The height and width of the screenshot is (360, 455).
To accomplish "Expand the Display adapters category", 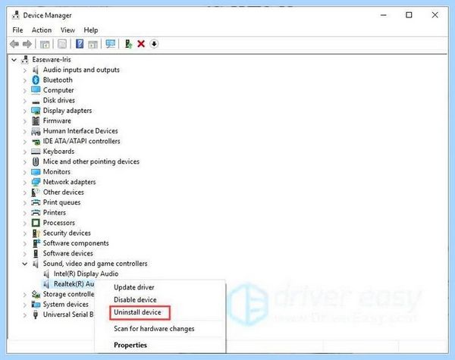I will point(25,111).
